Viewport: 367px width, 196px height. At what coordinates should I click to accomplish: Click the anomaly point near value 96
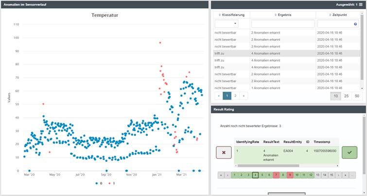(160, 43)
